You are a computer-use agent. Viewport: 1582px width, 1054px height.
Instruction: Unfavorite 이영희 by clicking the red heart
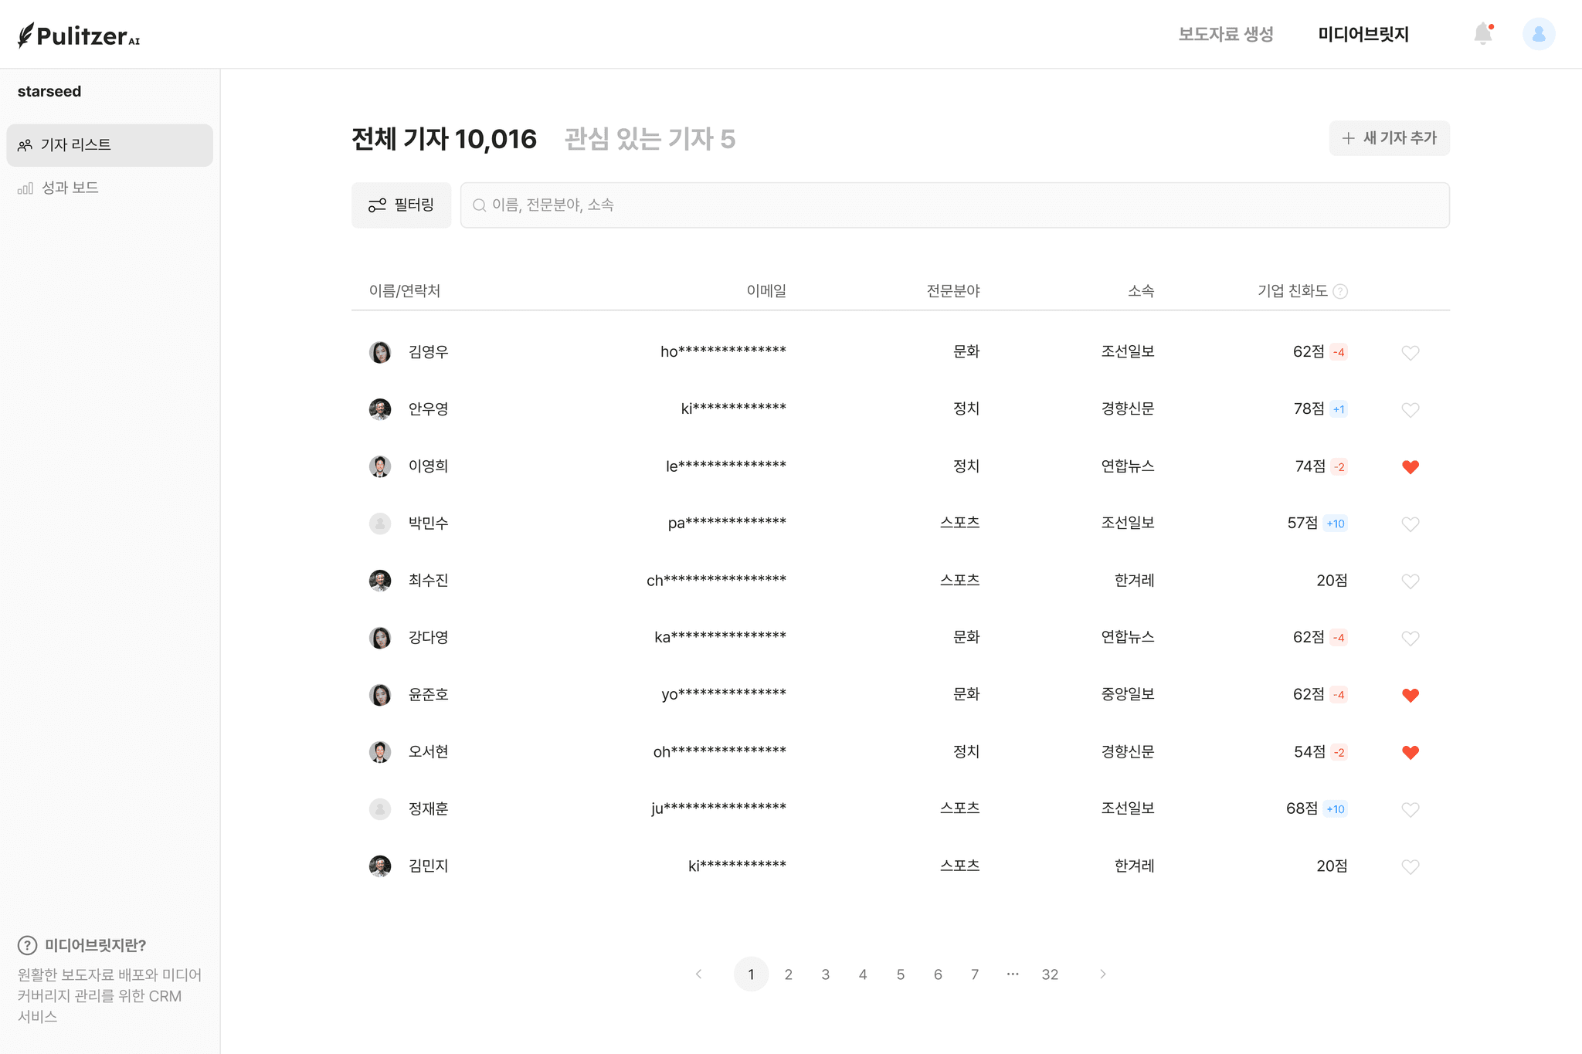[1411, 466]
